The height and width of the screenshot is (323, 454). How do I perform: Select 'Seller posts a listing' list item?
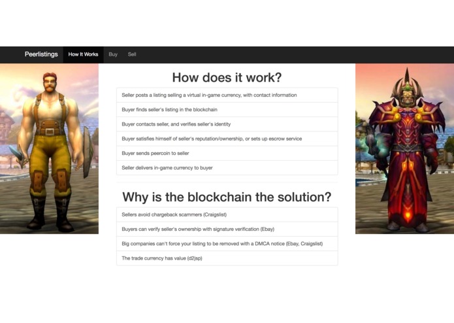[227, 95]
